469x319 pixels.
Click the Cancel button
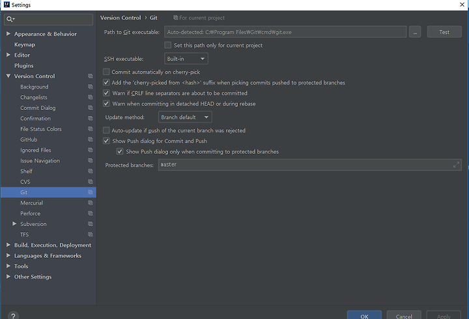pos(404,315)
